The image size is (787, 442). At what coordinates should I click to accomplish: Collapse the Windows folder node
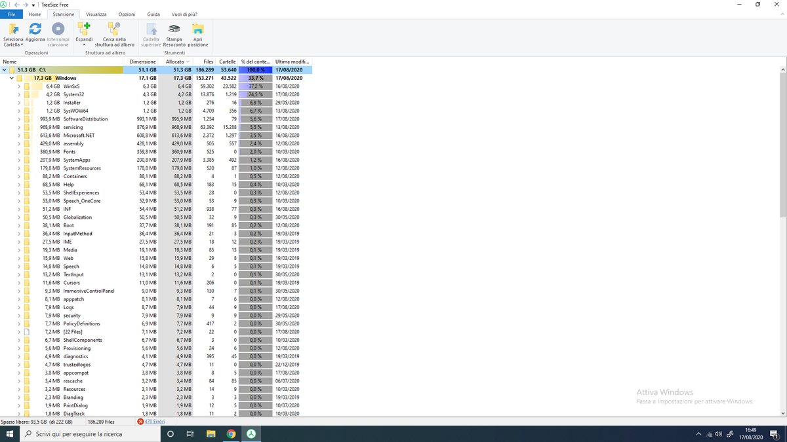coord(12,78)
